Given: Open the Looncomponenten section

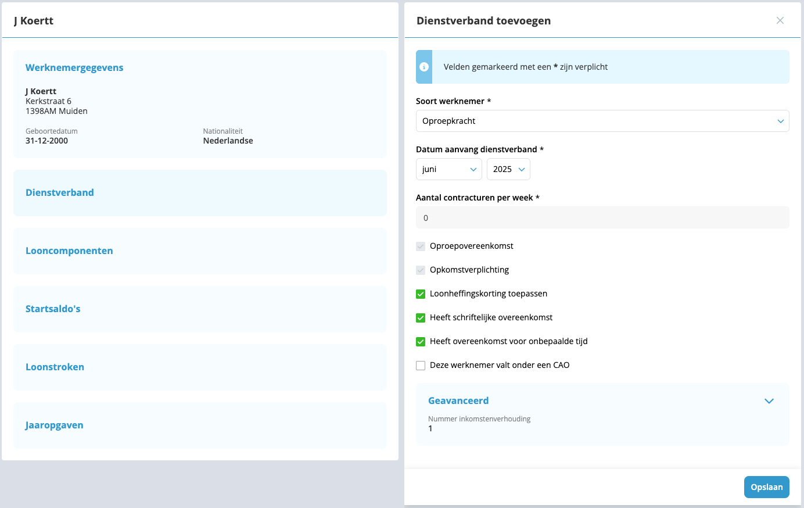Looking at the screenshot, I should click(69, 251).
